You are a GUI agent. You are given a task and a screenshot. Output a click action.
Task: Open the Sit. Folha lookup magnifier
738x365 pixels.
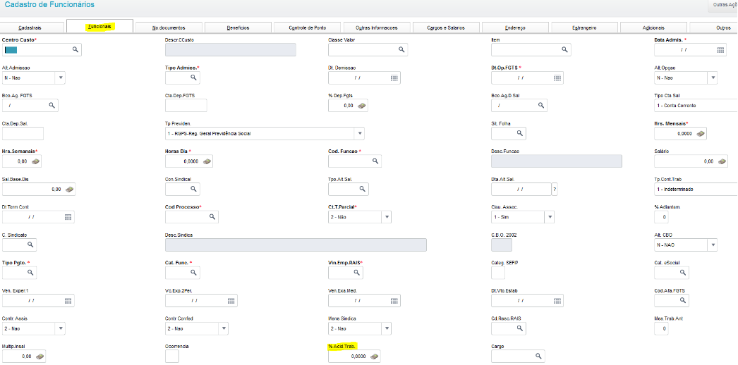pos(519,133)
